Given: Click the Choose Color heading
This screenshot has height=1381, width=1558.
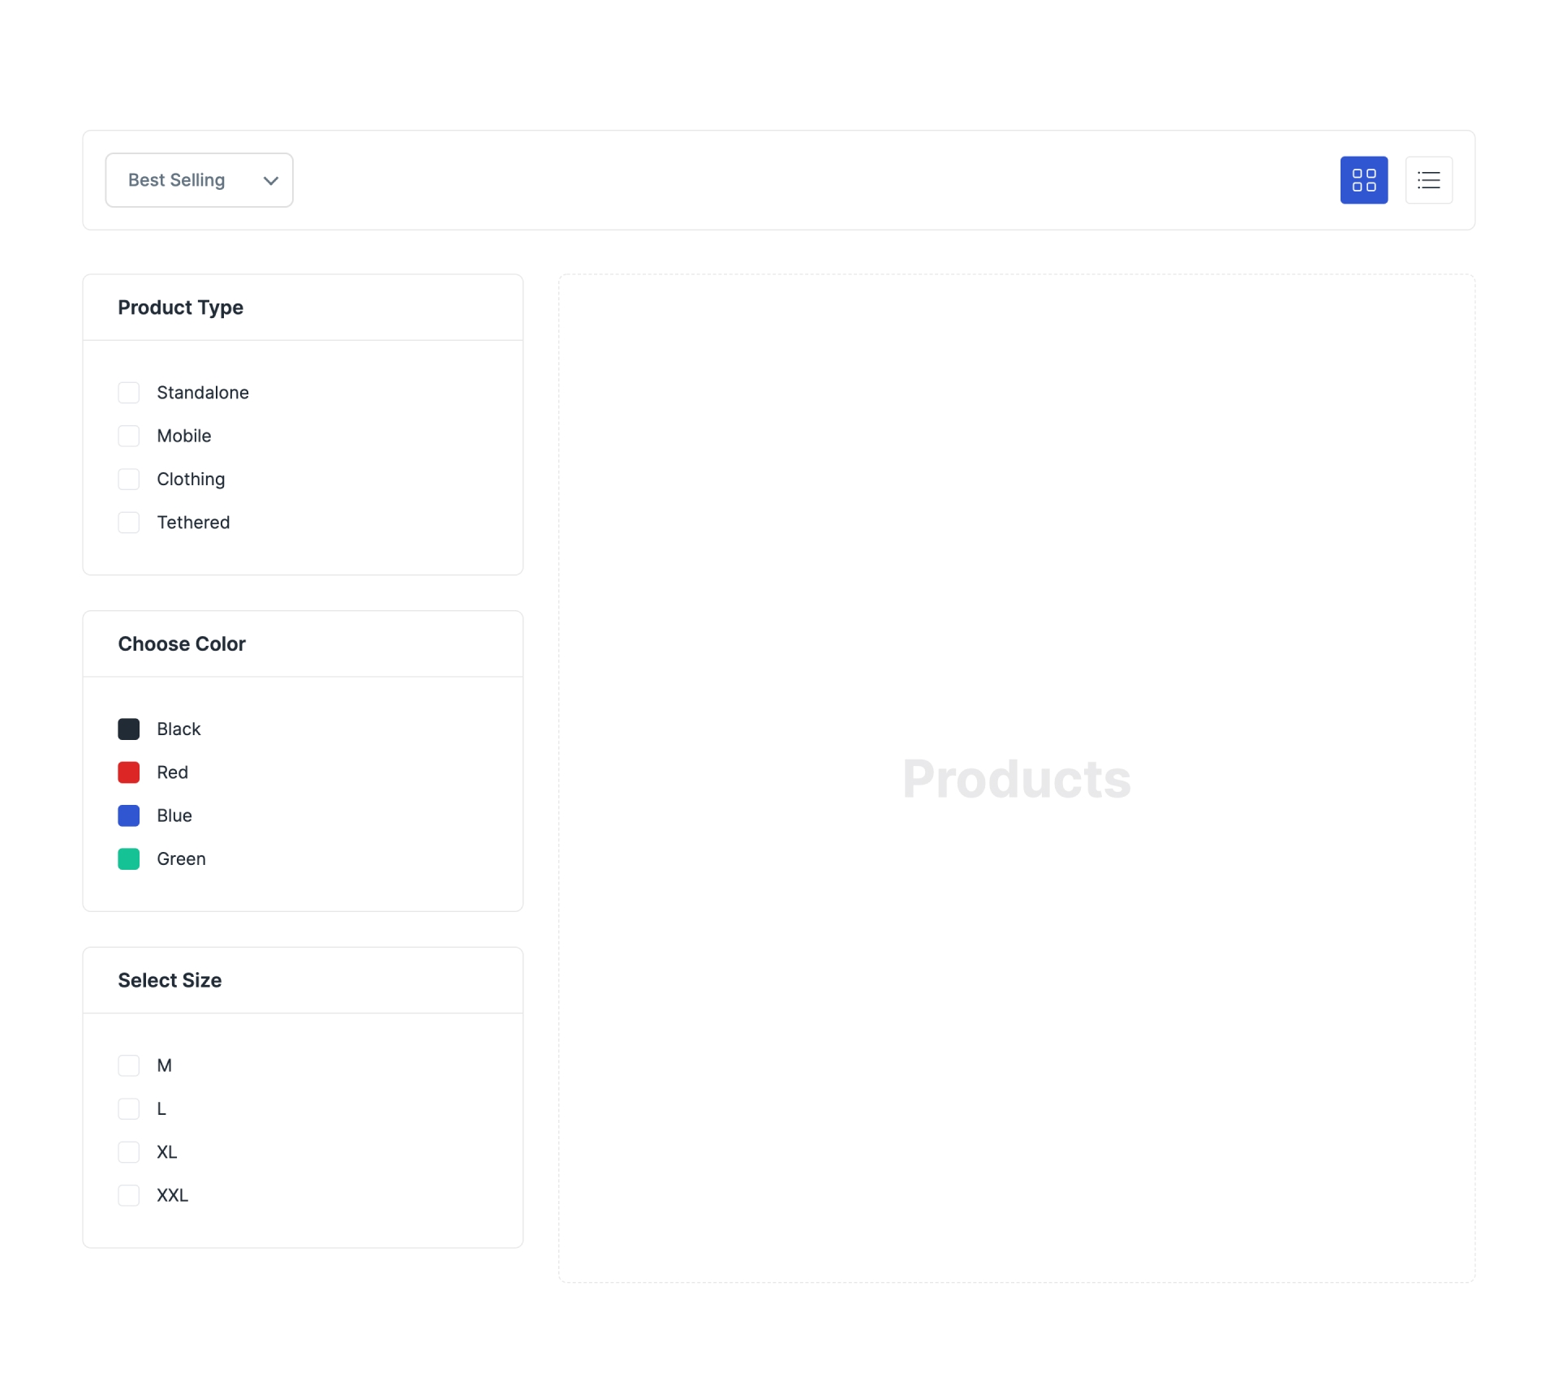Looking at the screenshot, I should coord(181,644).
